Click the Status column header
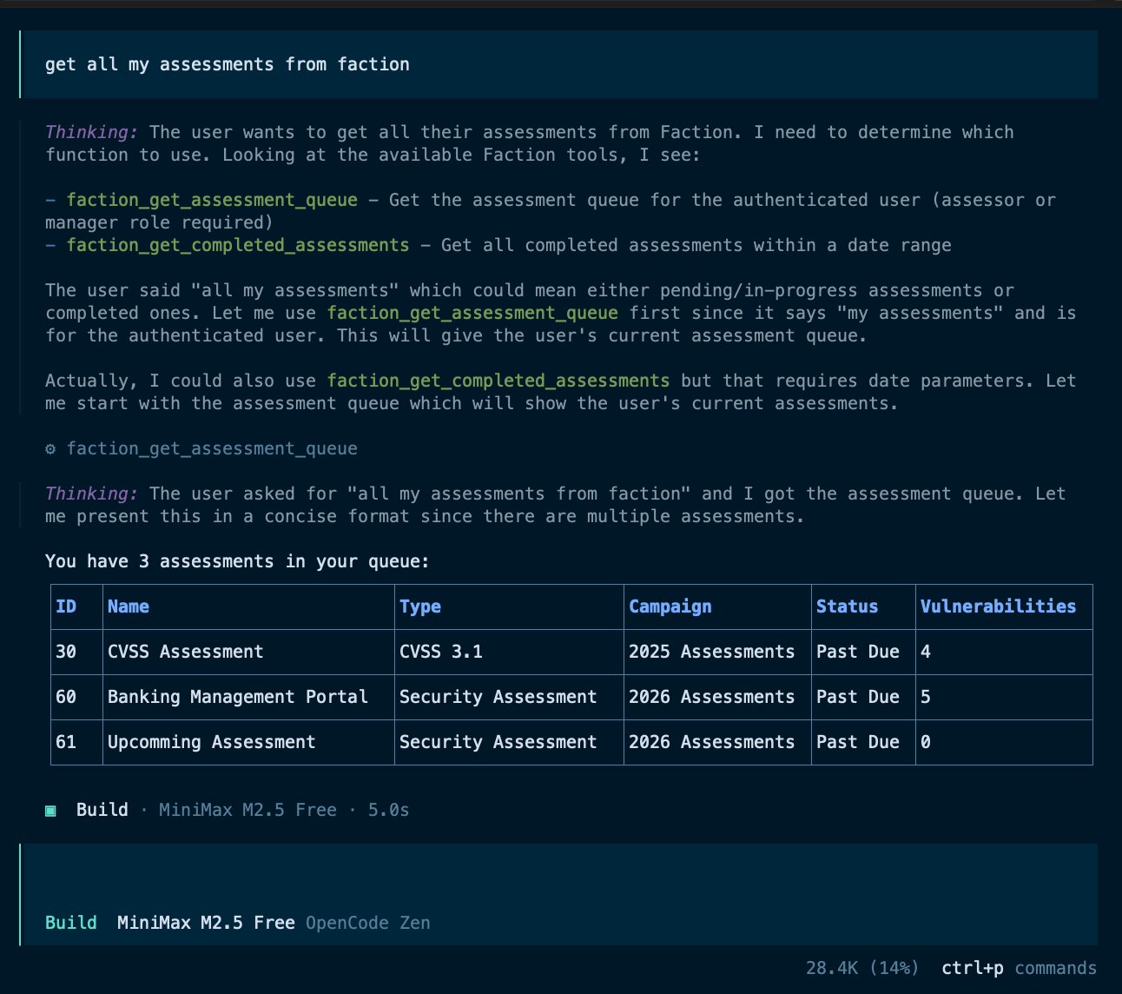Viewport: 1122px width, 994px height. coord(847,606)
